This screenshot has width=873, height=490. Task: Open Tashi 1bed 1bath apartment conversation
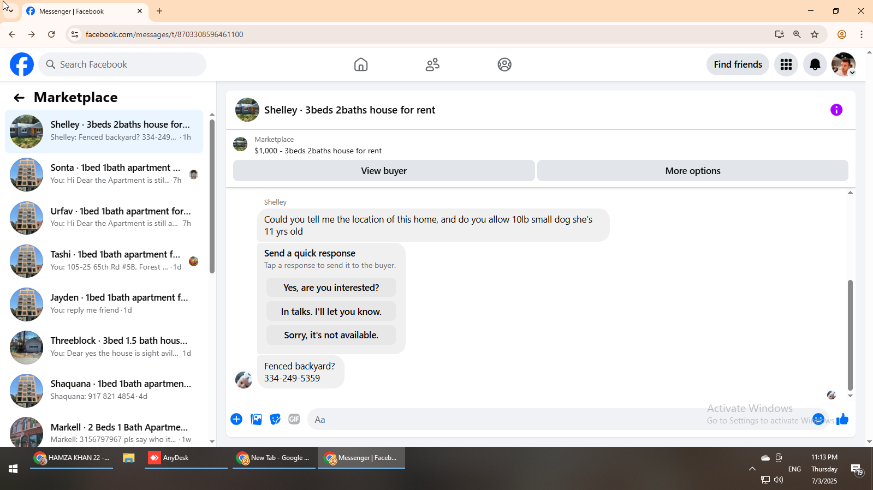click(104, 261)
